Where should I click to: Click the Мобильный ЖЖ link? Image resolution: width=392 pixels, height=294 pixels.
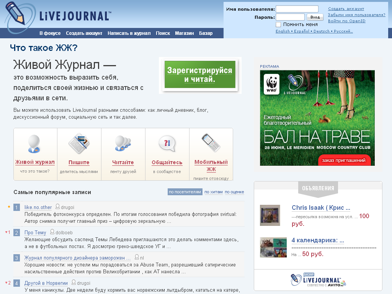pyautogui.click(x=211, y=165)
